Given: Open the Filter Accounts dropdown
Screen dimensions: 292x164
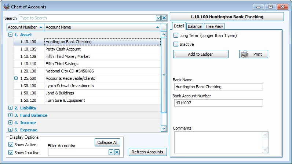Looking at the screenshot, I should [x=111, y=152].
